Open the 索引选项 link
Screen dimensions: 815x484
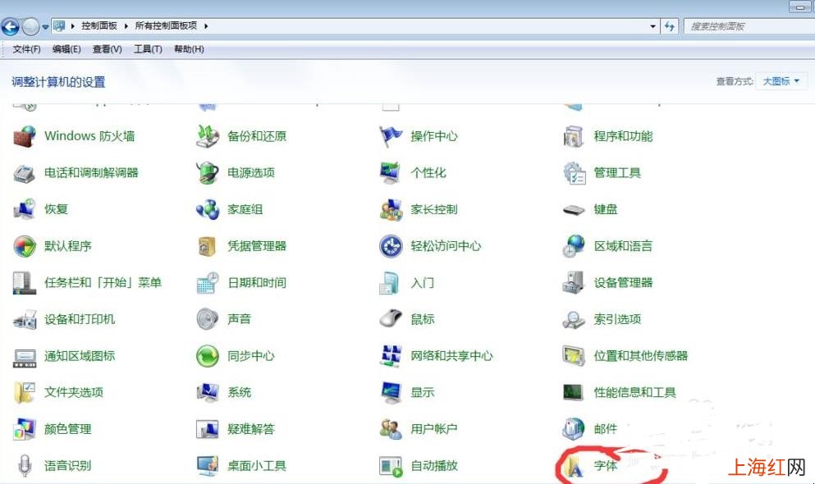(617, 319)
